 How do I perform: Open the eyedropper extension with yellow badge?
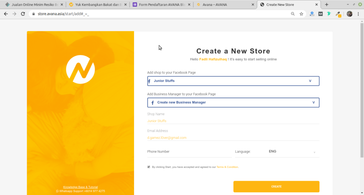pyautogui.click(x=338, y=14)
